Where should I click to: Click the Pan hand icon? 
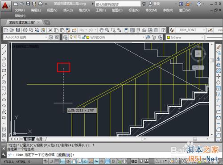[x=102, y=30]
